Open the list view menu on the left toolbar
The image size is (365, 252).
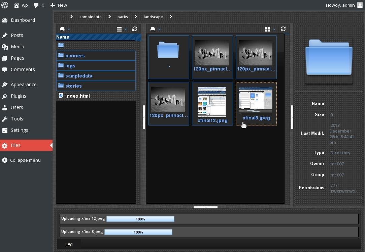pyautogui.click(x=119, y=29)
